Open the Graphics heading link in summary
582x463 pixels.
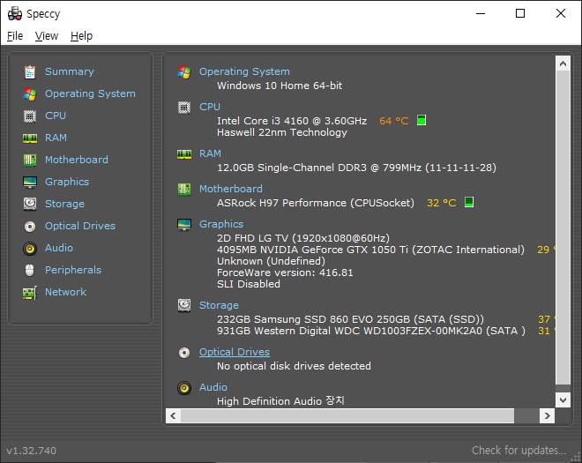tap(221, 224)
